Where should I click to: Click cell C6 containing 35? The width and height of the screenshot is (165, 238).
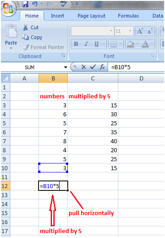93,132
